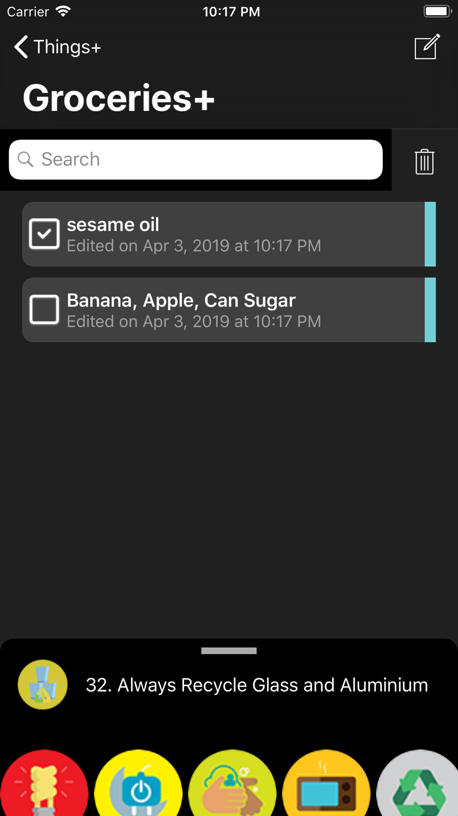Tap the magnifying glass search icon

point(26,159)
